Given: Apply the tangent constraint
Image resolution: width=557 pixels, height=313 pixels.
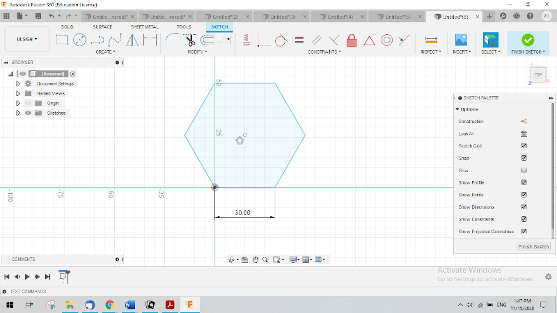Looking at the screenshot, I should coord(281,40).
